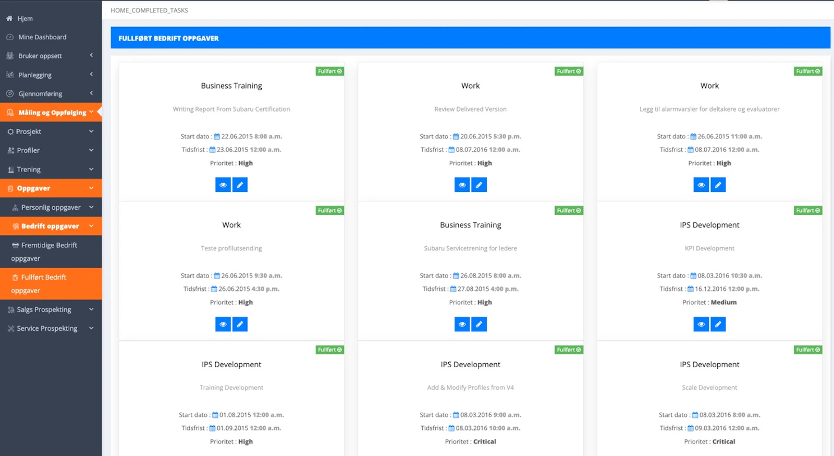View the Teste profilutsending task
The width and height of the screenshot is (834, 456).
point(223,324)
